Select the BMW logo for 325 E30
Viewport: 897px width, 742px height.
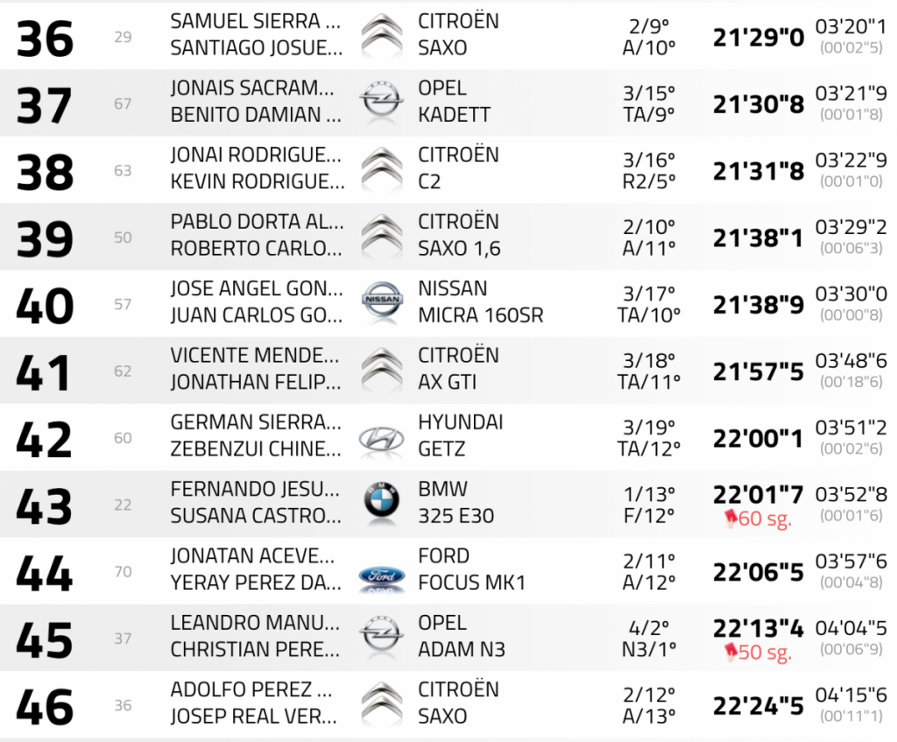point(381,502)
